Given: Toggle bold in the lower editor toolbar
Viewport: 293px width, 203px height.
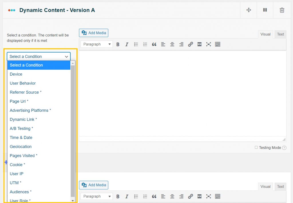Looking at the screenshot, I should coord(118,196).
